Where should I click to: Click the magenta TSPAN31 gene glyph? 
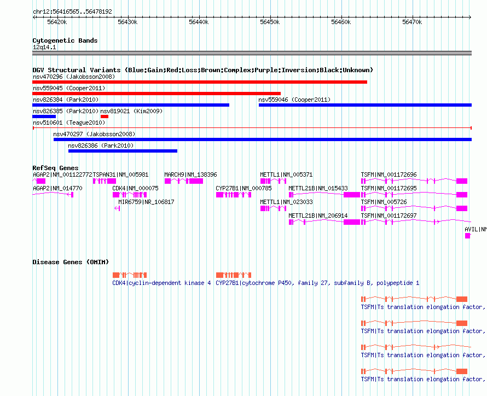(x=105, y=181)
